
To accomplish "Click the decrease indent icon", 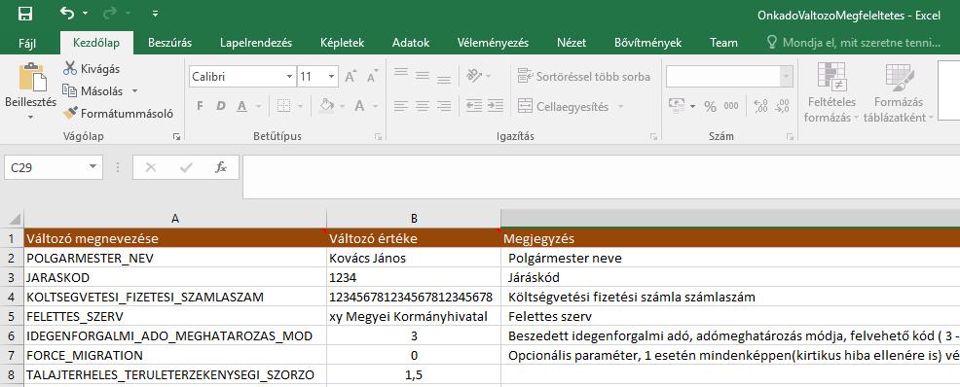I will point(474,106).
